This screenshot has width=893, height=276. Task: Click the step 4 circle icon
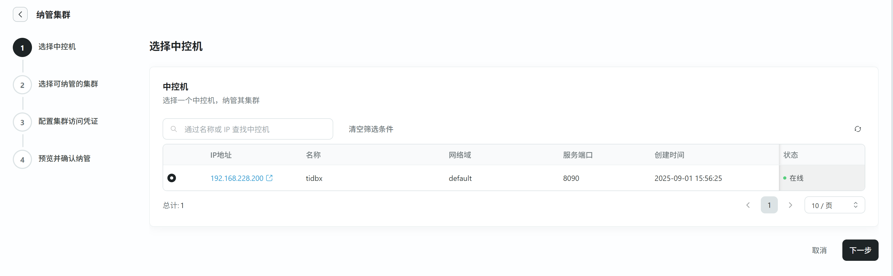22,160
